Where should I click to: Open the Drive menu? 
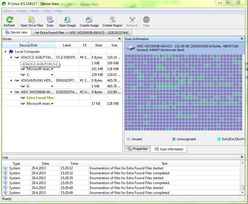point(8,11)
